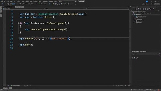This screenshot has height=91, width=161.
Task: Open the Git menu
Action: click(x=15, y=1)
